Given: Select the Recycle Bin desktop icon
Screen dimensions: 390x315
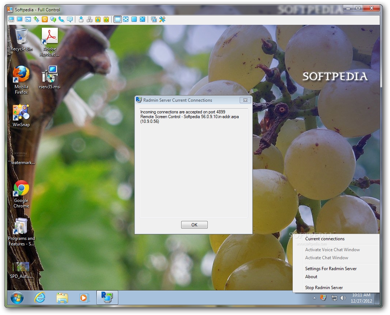Looking at the screenshot, I should [21, 39].
